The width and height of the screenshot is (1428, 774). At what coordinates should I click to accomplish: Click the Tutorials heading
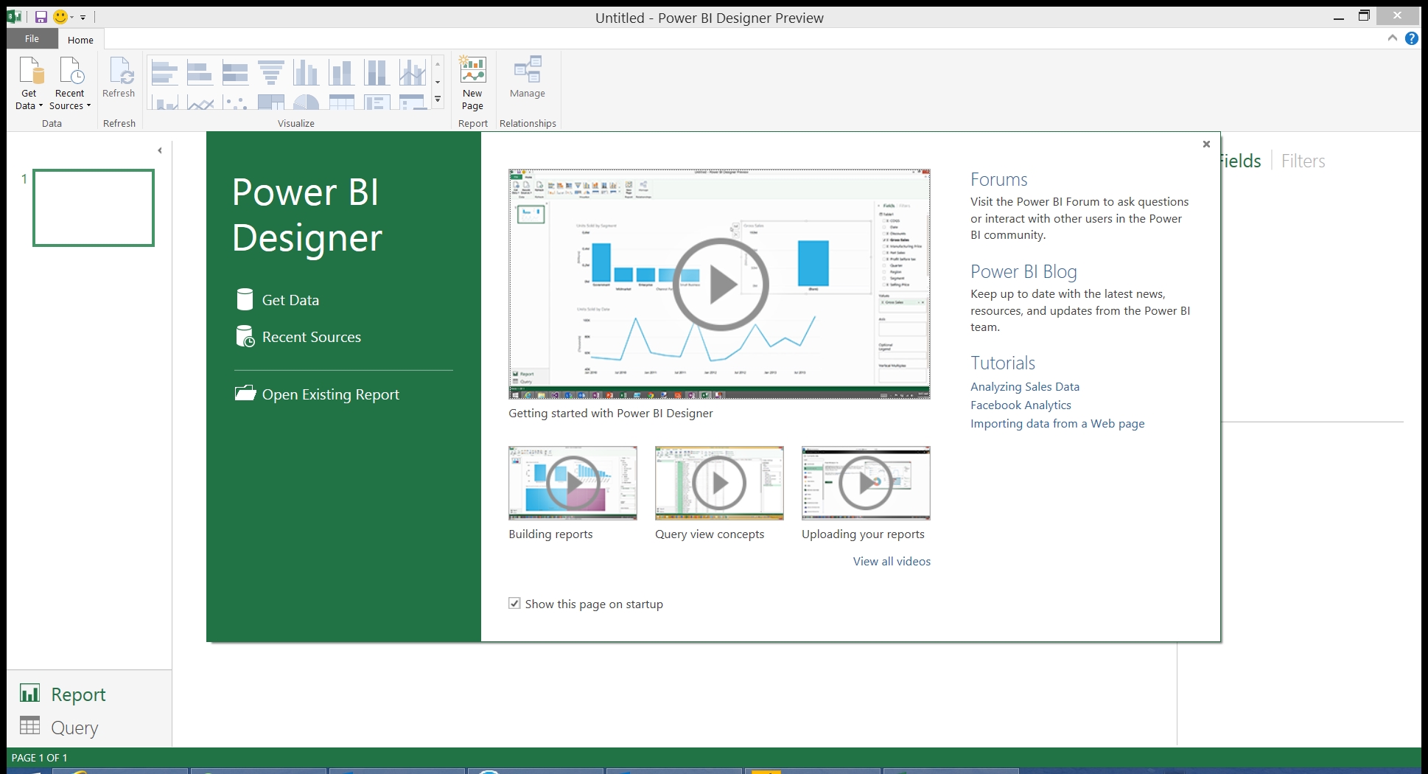[x=1003, y=363]
